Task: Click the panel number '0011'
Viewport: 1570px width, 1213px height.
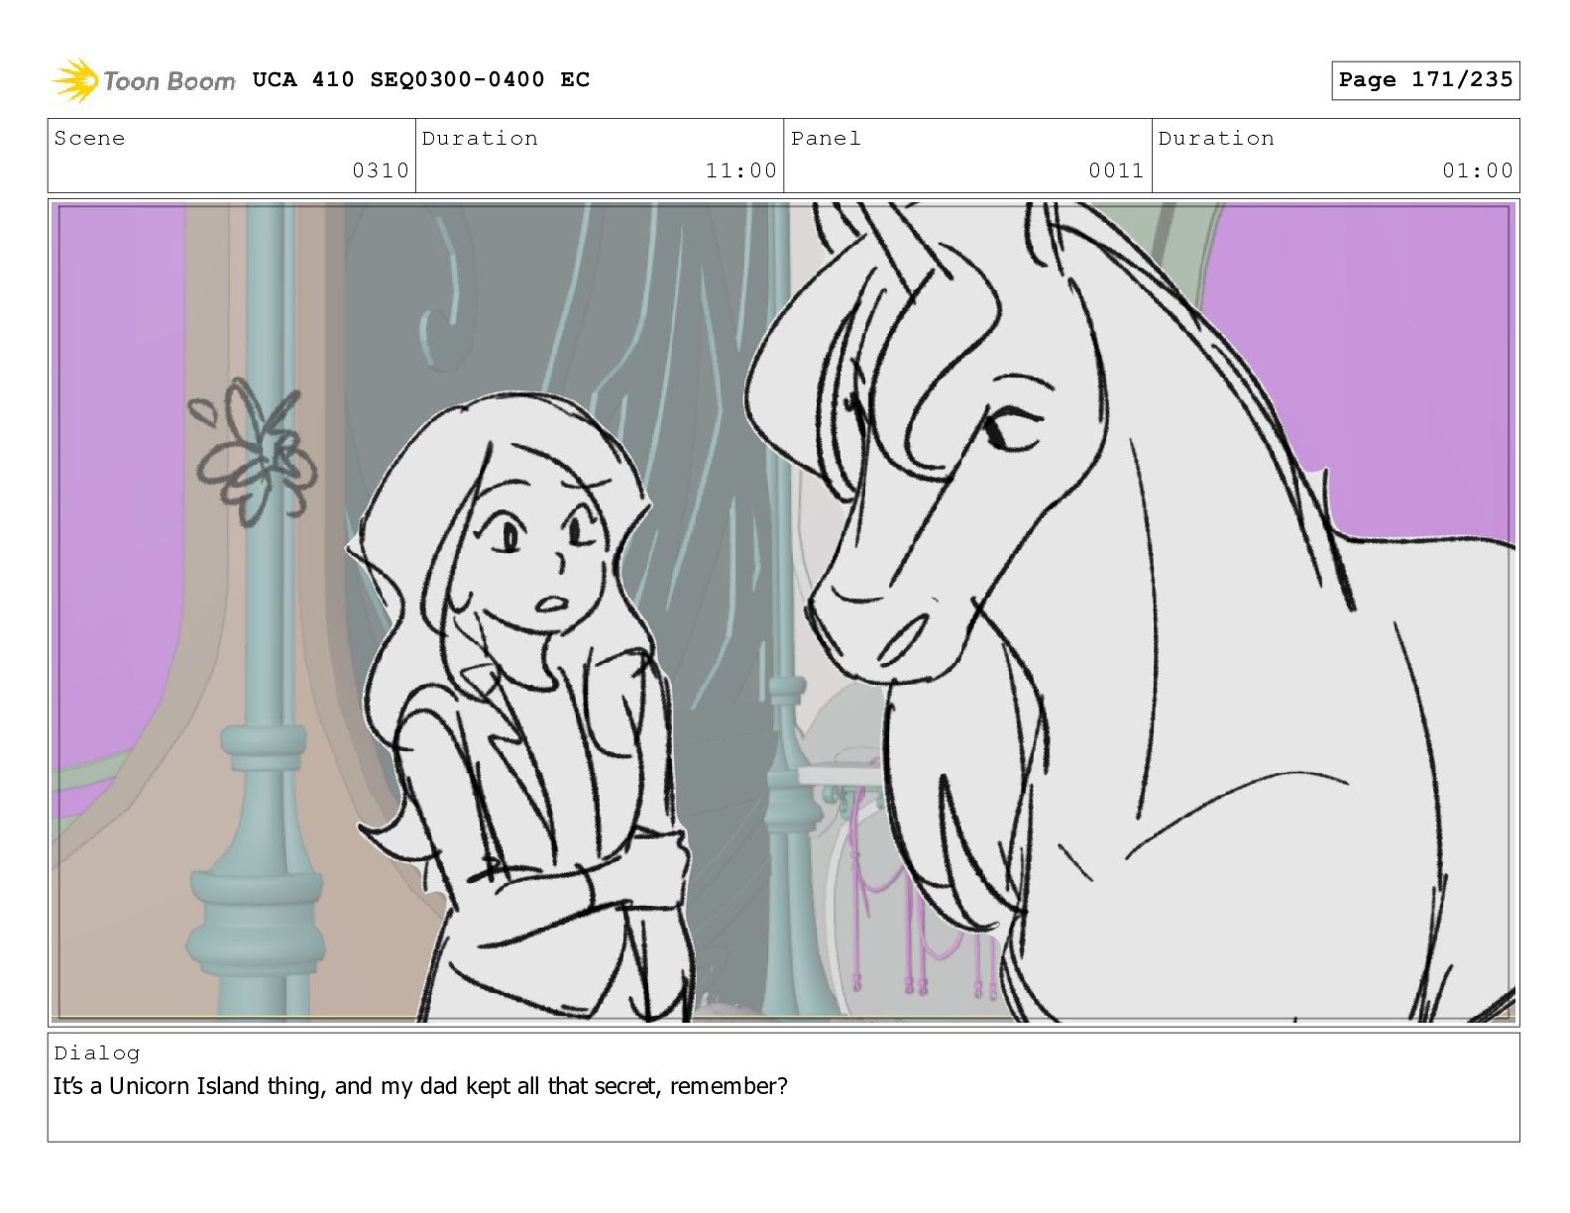Action: pyautogui.click(x=1116, y=170)
